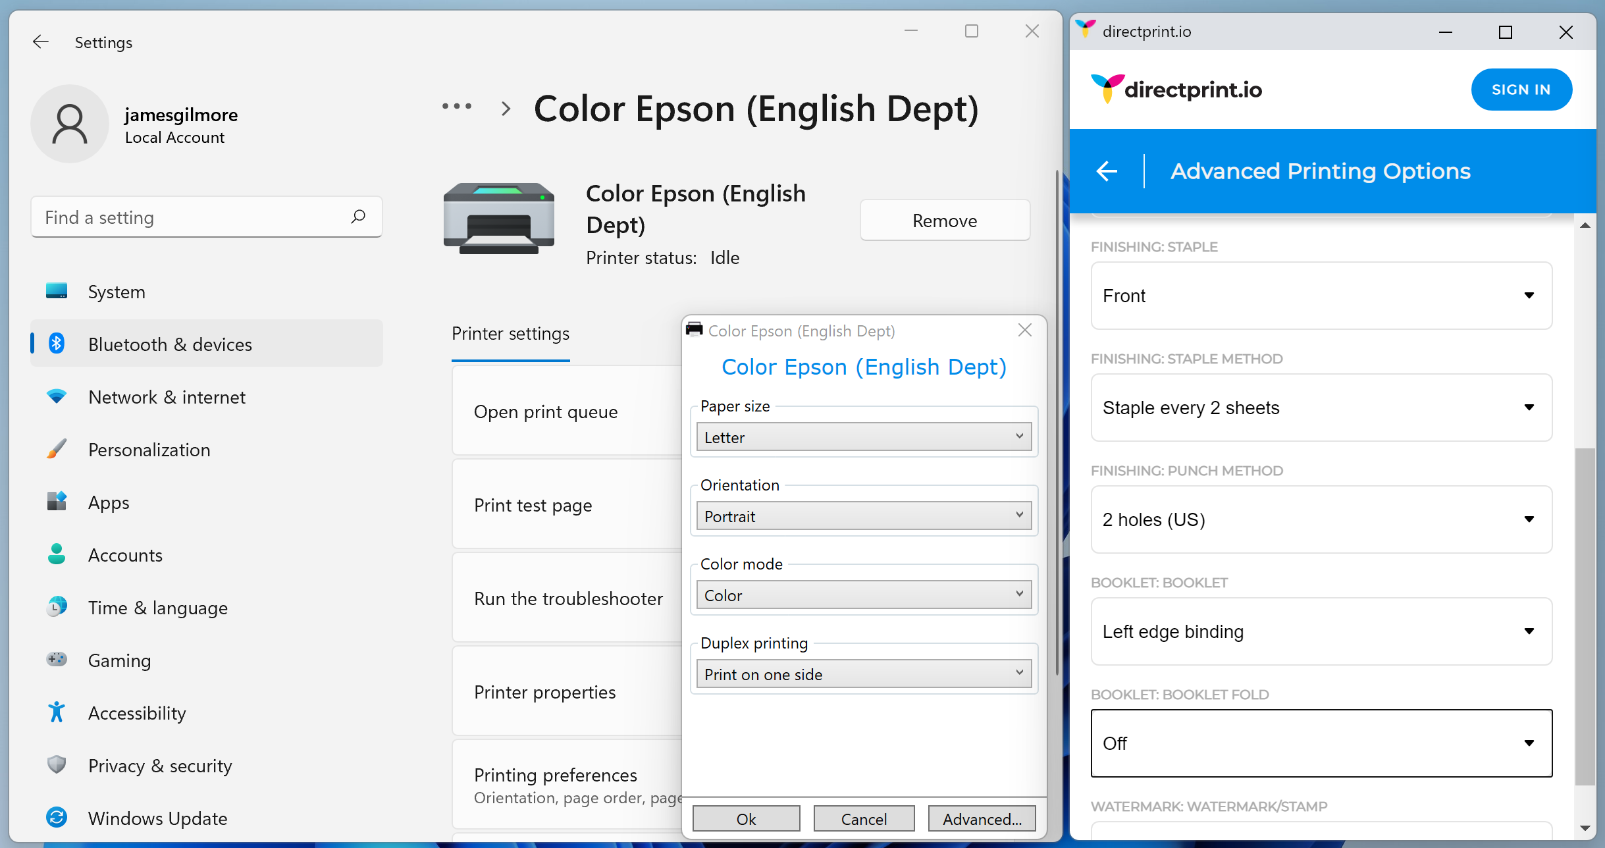This screenshot has width=1605, height=848.
Task: Expand the Finishing Staple Front dropdown
Action: (x=1321, y=296)
